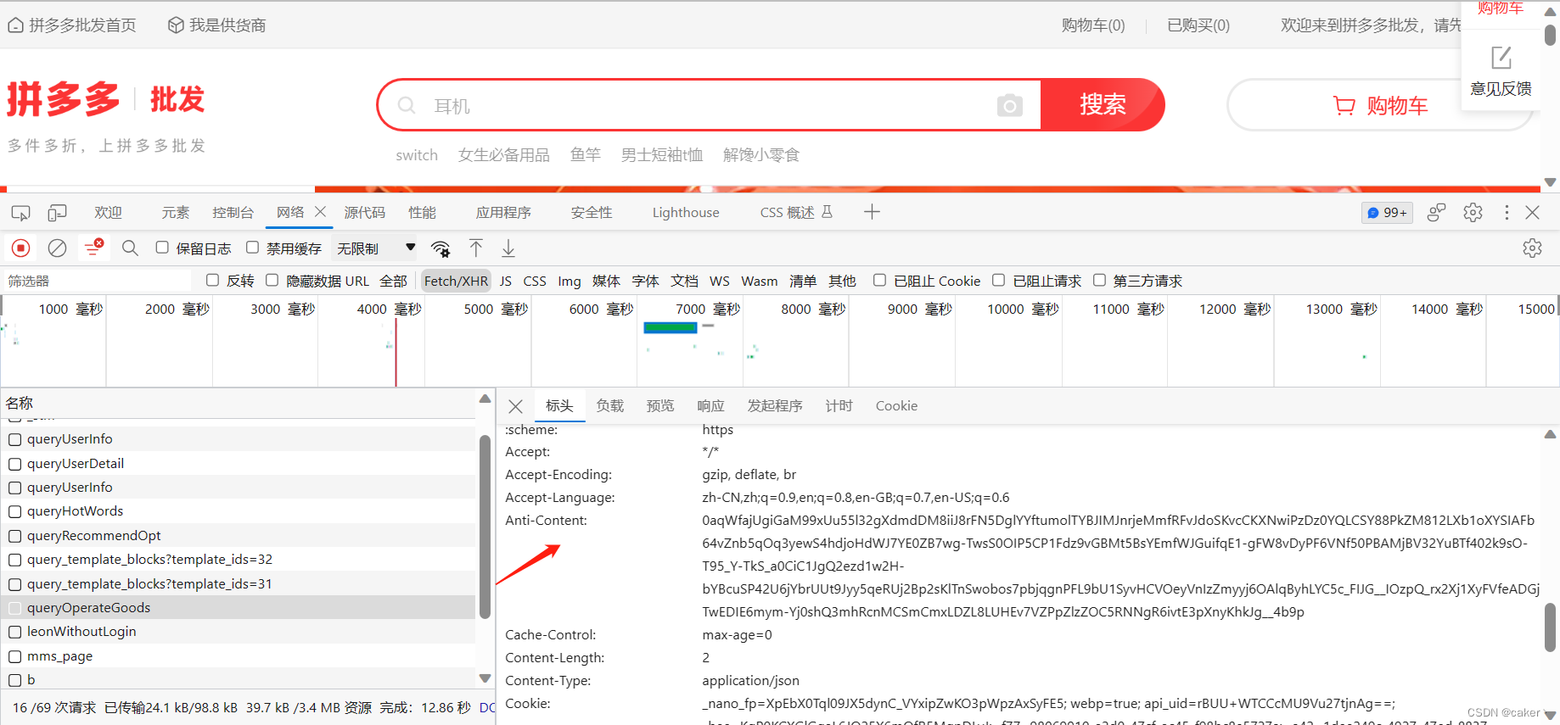The height and width of the screenshot is (725, 1560).
Task: Click the 耳机 search input
Action: pos(709,105)
